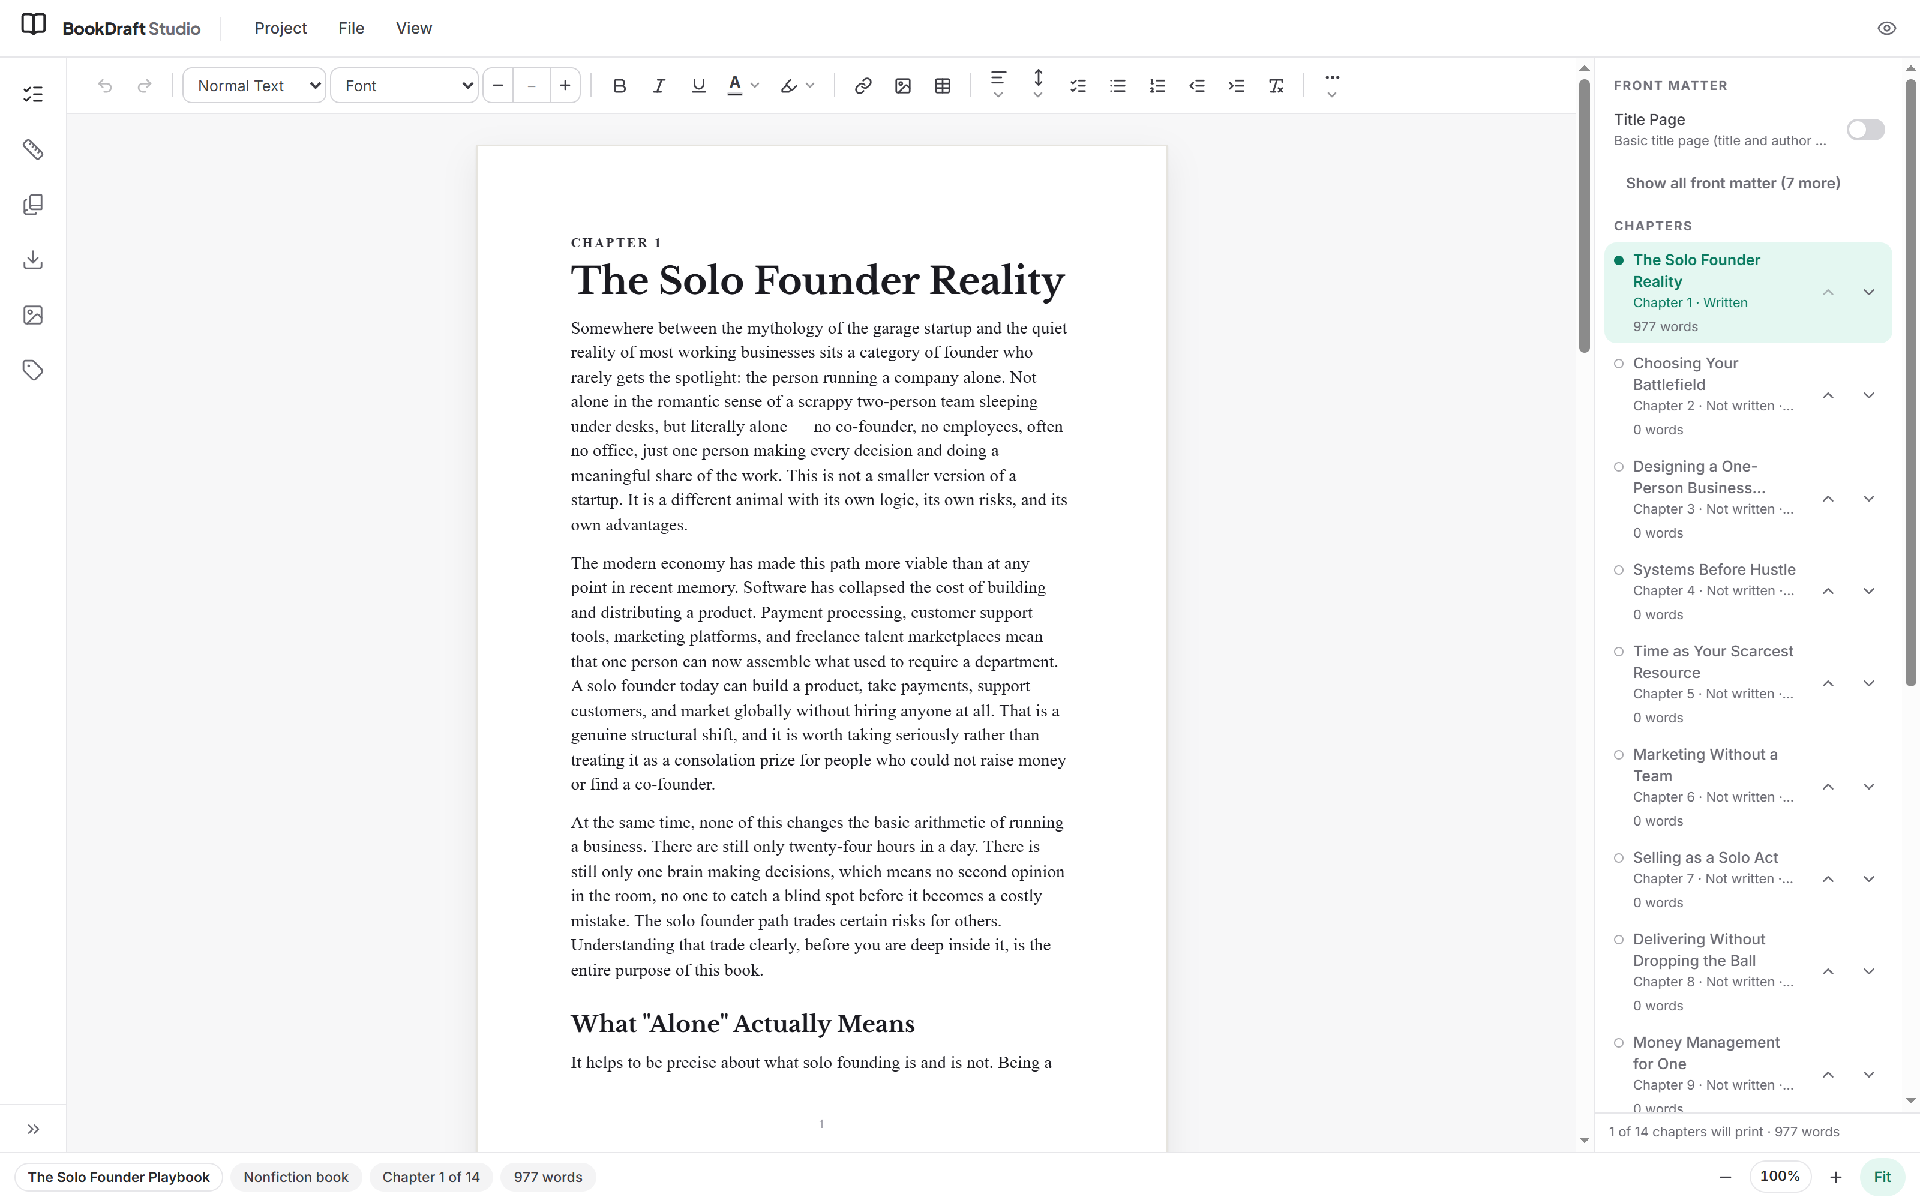Viewport: 1920px width, 1200px height.
Task: Expand more toolbar options ellipsis
Action: [1332, 85]
